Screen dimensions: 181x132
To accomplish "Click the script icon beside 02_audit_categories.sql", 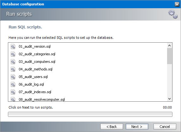I will coord(13,54).
